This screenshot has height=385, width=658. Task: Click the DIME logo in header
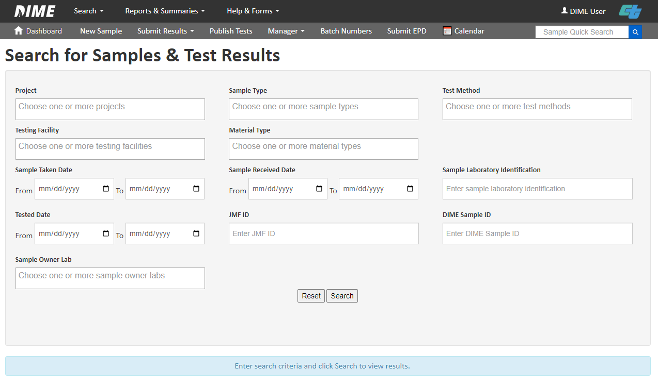pos(35,11)
